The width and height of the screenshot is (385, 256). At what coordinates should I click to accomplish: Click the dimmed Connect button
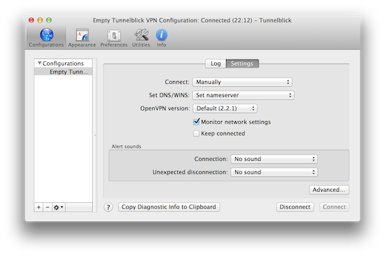click(x=334, y=207)
